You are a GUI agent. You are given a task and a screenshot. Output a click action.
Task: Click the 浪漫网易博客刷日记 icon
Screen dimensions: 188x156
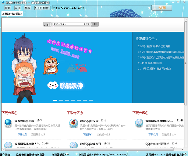coord(139,123)
